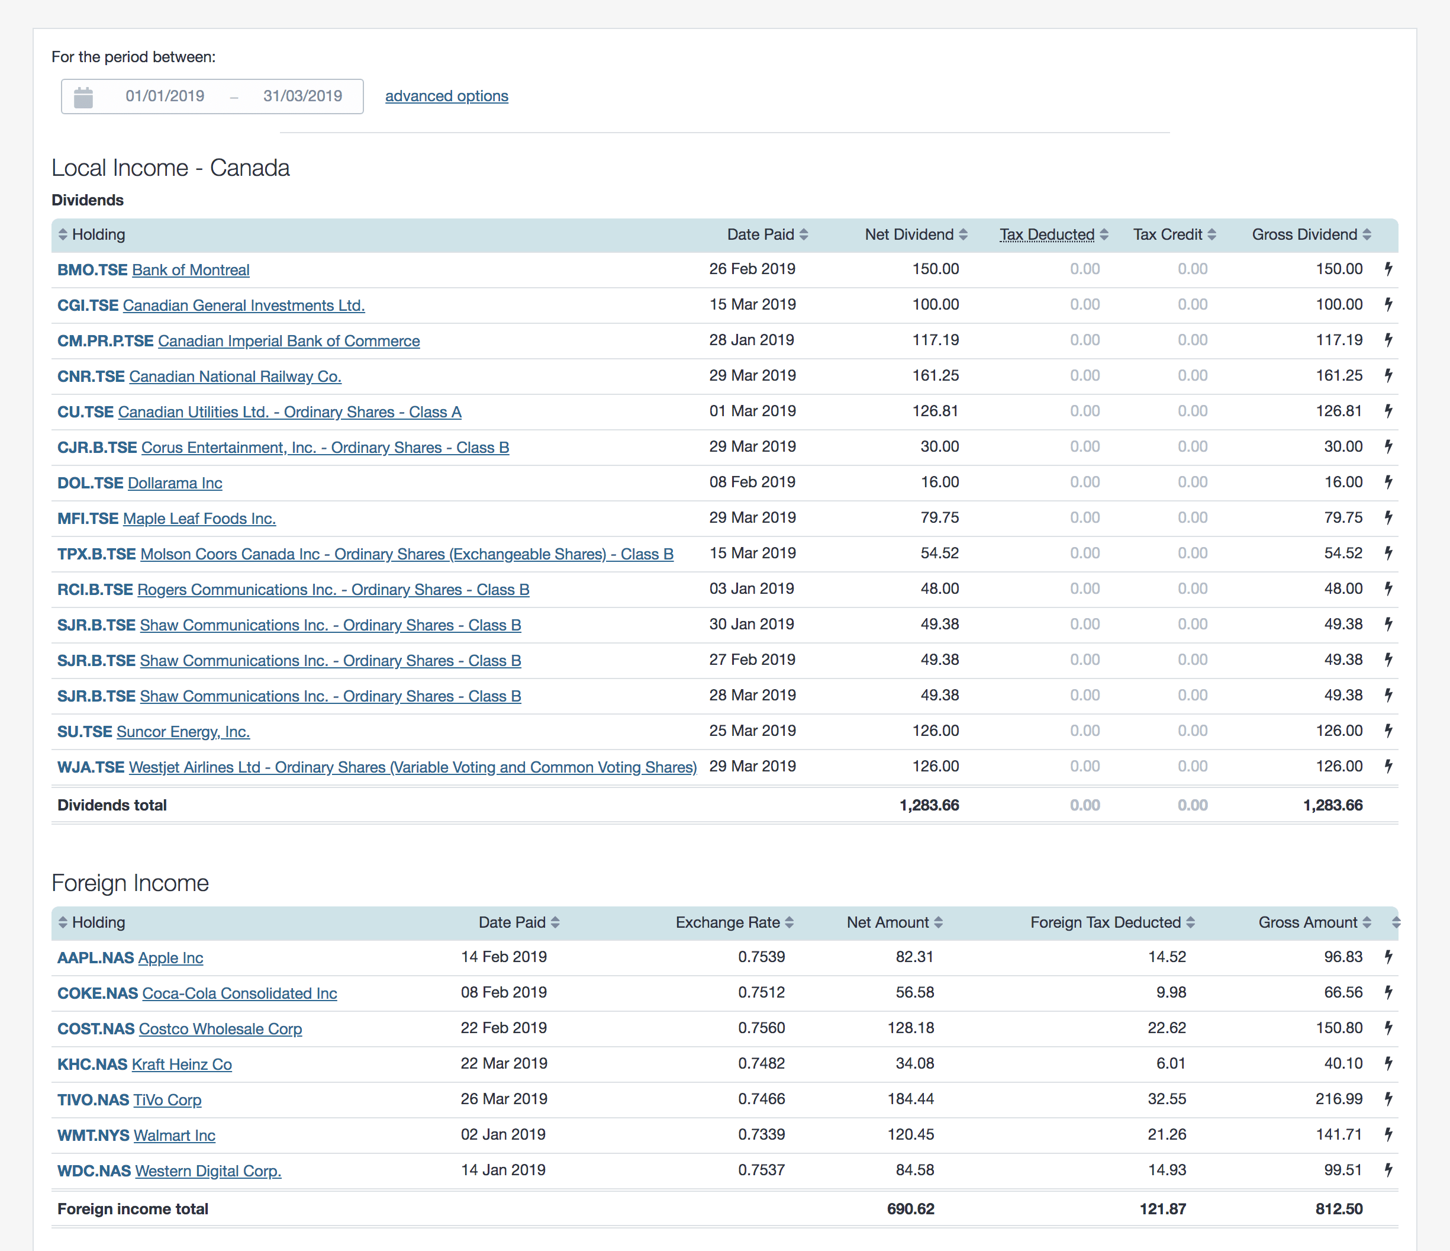Click lightning icon for Corus Entertainment row
Viewport: 1450px width, 1251px height.
click(1388, 446)
